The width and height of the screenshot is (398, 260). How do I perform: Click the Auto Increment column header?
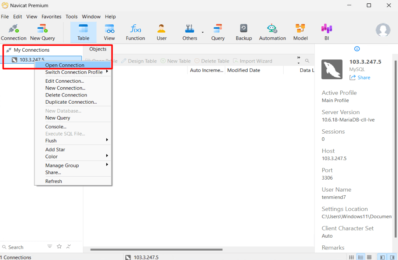(x=206, y=70)
